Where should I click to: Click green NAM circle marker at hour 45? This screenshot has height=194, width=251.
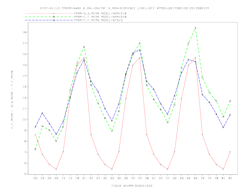click(x=140, y=43)
